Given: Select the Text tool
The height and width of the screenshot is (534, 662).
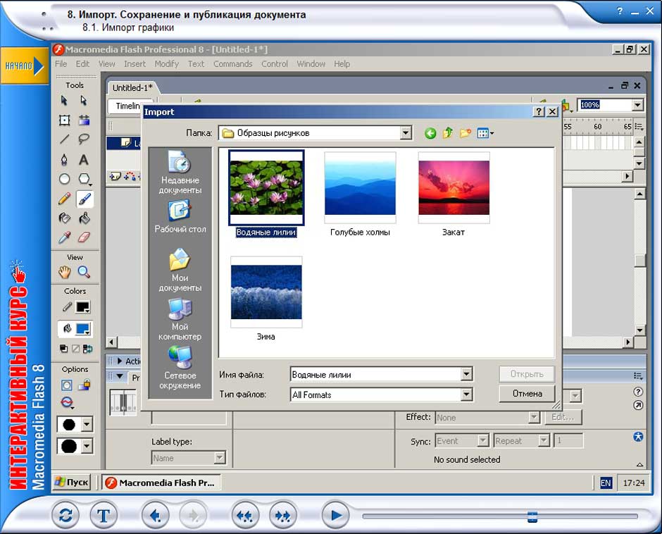Looking at the screenshot, I should click(84, 160).
